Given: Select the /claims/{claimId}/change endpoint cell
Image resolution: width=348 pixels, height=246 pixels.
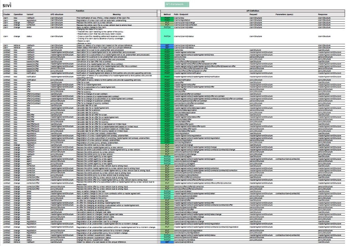Looking at the screenshot, I should 184,23.
